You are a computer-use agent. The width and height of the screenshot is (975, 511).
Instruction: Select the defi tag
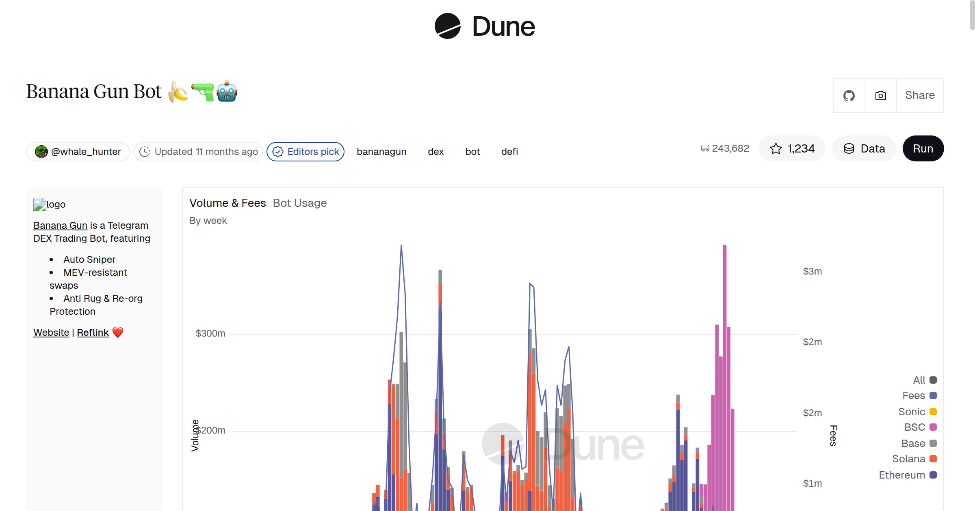click(509, 152)
